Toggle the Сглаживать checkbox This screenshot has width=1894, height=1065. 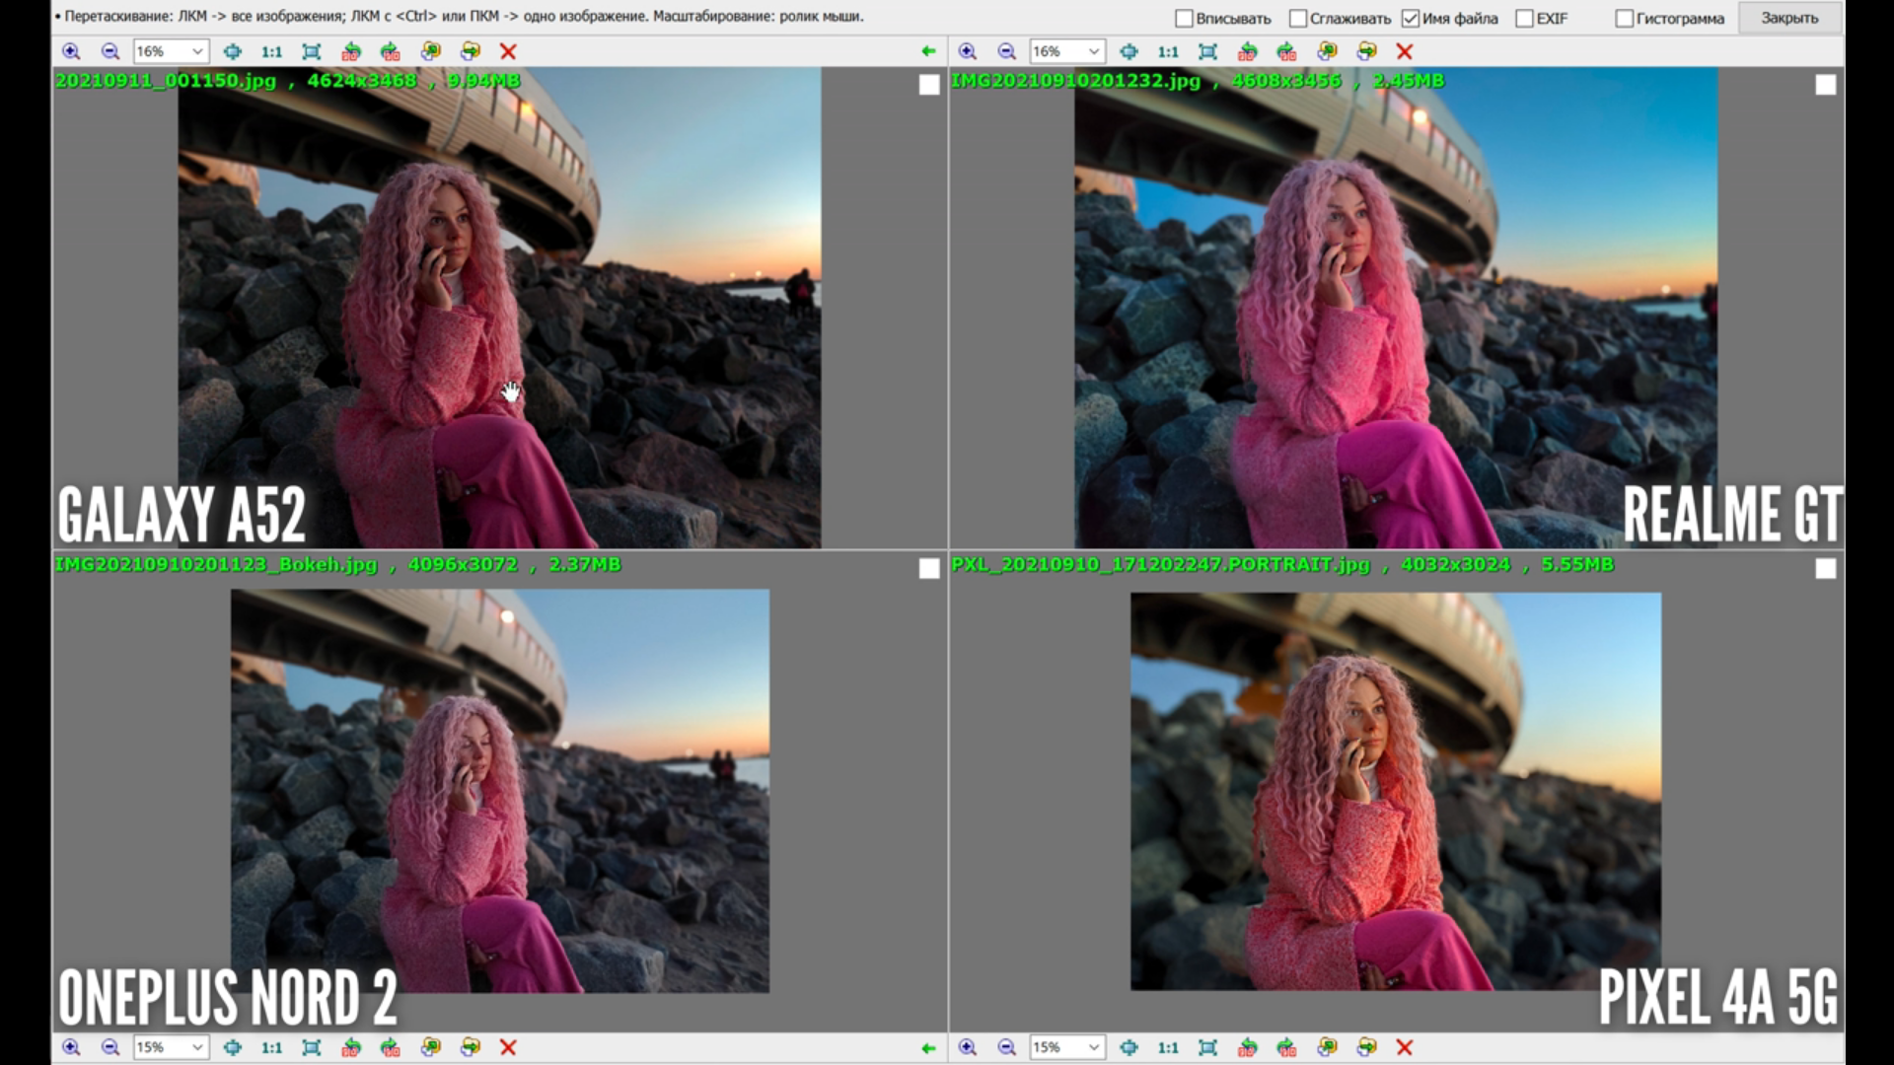coord(1298,18)
